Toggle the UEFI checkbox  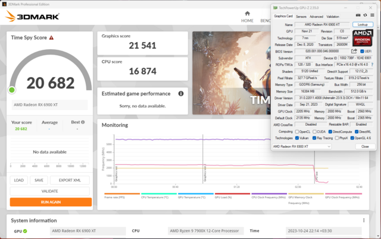[x=361, y=52]
